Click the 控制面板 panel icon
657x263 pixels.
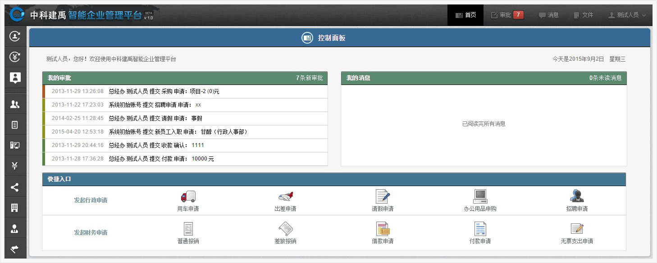[307, 38]
